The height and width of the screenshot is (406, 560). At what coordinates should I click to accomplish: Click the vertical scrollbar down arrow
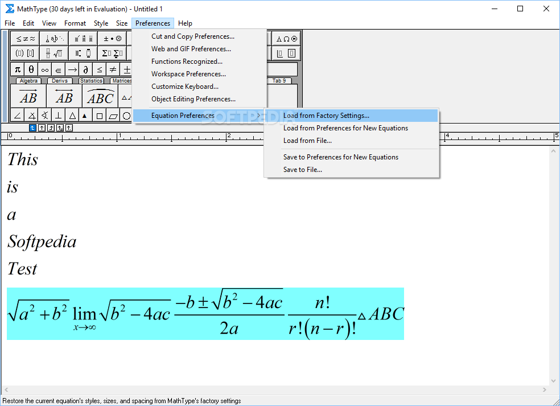[x=553, y=380]
